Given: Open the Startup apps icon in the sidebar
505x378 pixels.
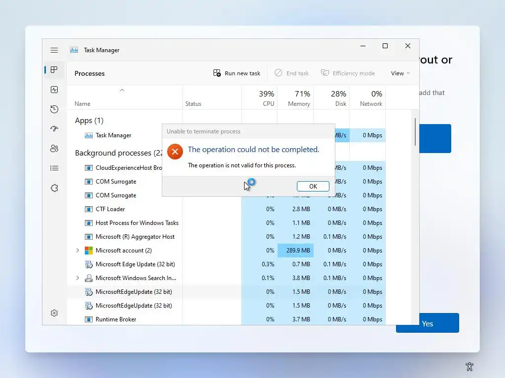Looking at the screenshot, I should click(54, 129).
